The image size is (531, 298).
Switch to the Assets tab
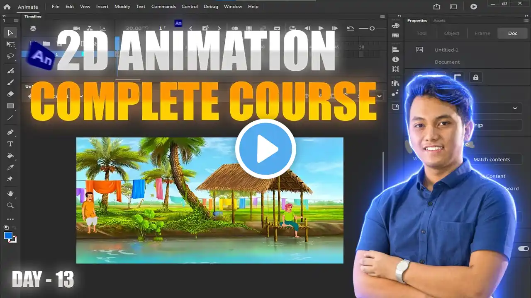click(x=439, y=21)
